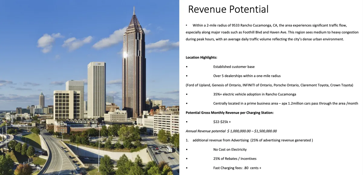Click the city skyline photo
The width and height of the screenshot is (363, 175).
[90, 87]
